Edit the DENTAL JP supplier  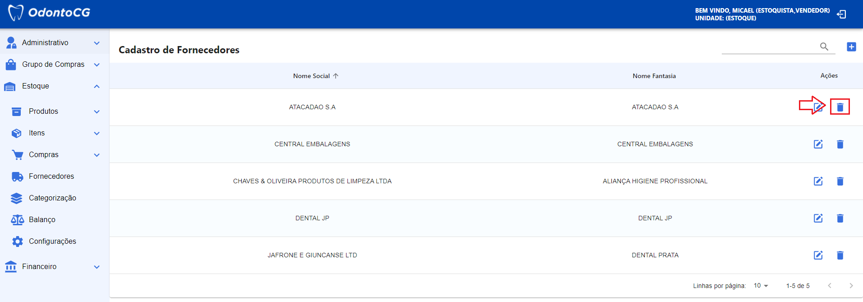pyautogui.click(x=818, y=218)
